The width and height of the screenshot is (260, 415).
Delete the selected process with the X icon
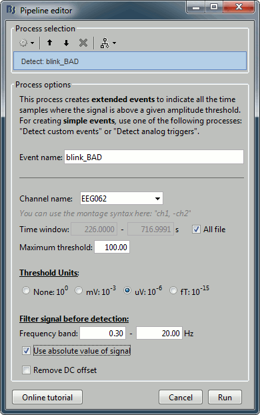click(x=83, y=43)
